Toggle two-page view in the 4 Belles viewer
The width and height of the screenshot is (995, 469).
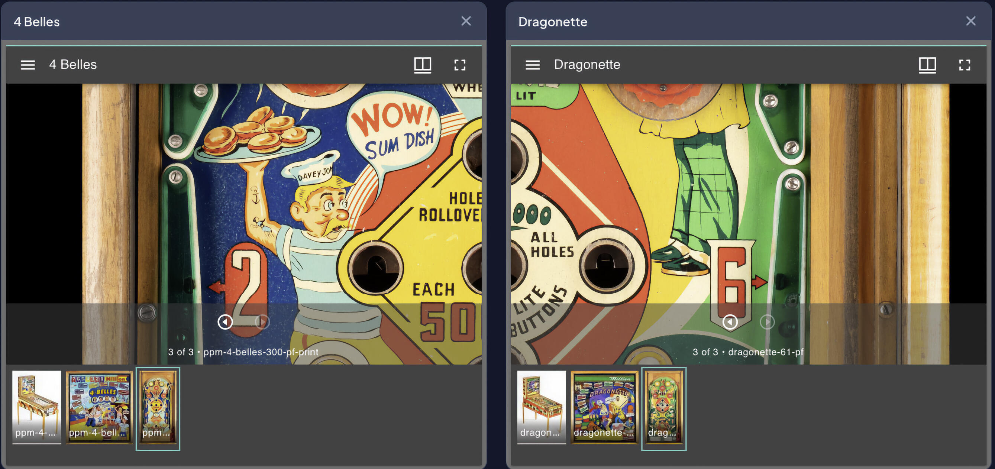point(423,65)
